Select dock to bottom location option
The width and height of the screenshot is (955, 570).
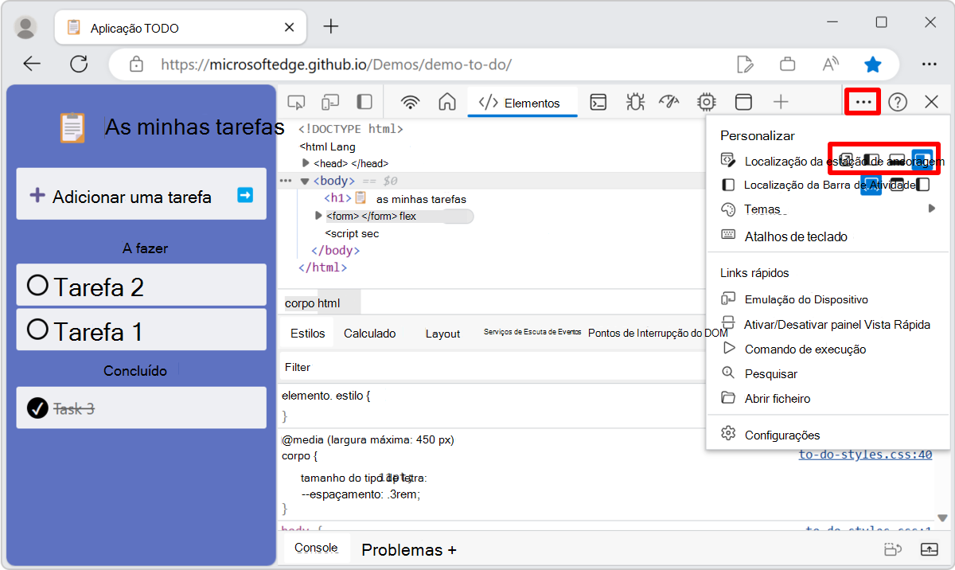click(897, 158)
